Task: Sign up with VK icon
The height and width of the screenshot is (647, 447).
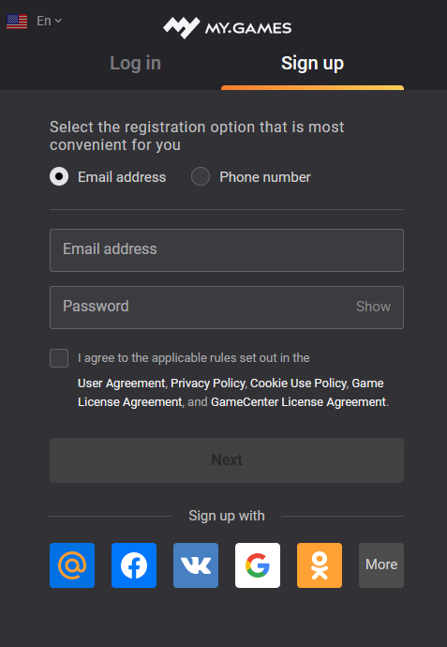Action: (x=196, y=565)
